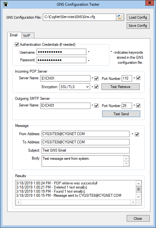
Task: Click the Test Send button
Action: pos(121,114)
